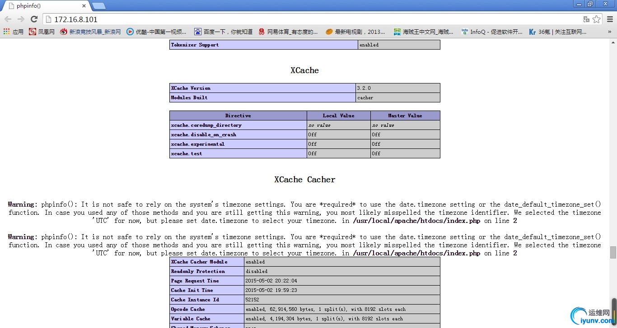Click the scrollbar up arrow

click(613, 42)
